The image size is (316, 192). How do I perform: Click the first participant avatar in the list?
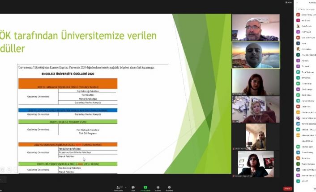click(298, 15)
